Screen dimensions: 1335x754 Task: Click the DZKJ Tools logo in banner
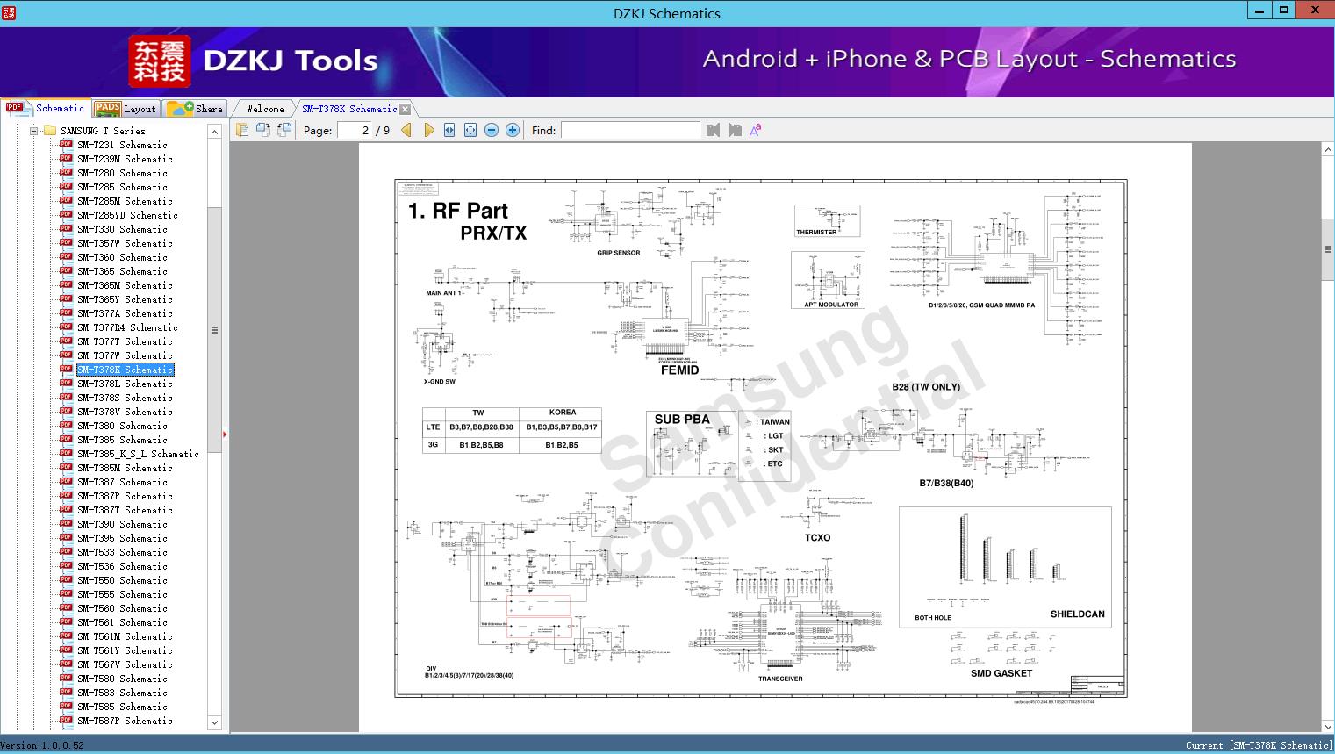click(x=254, y=61)
